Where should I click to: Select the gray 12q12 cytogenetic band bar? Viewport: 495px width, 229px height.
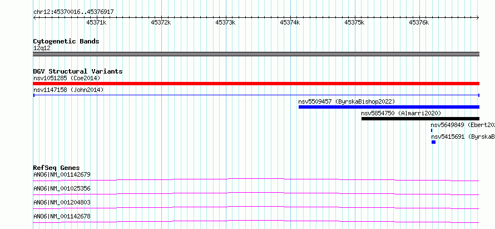click(256, 54)
